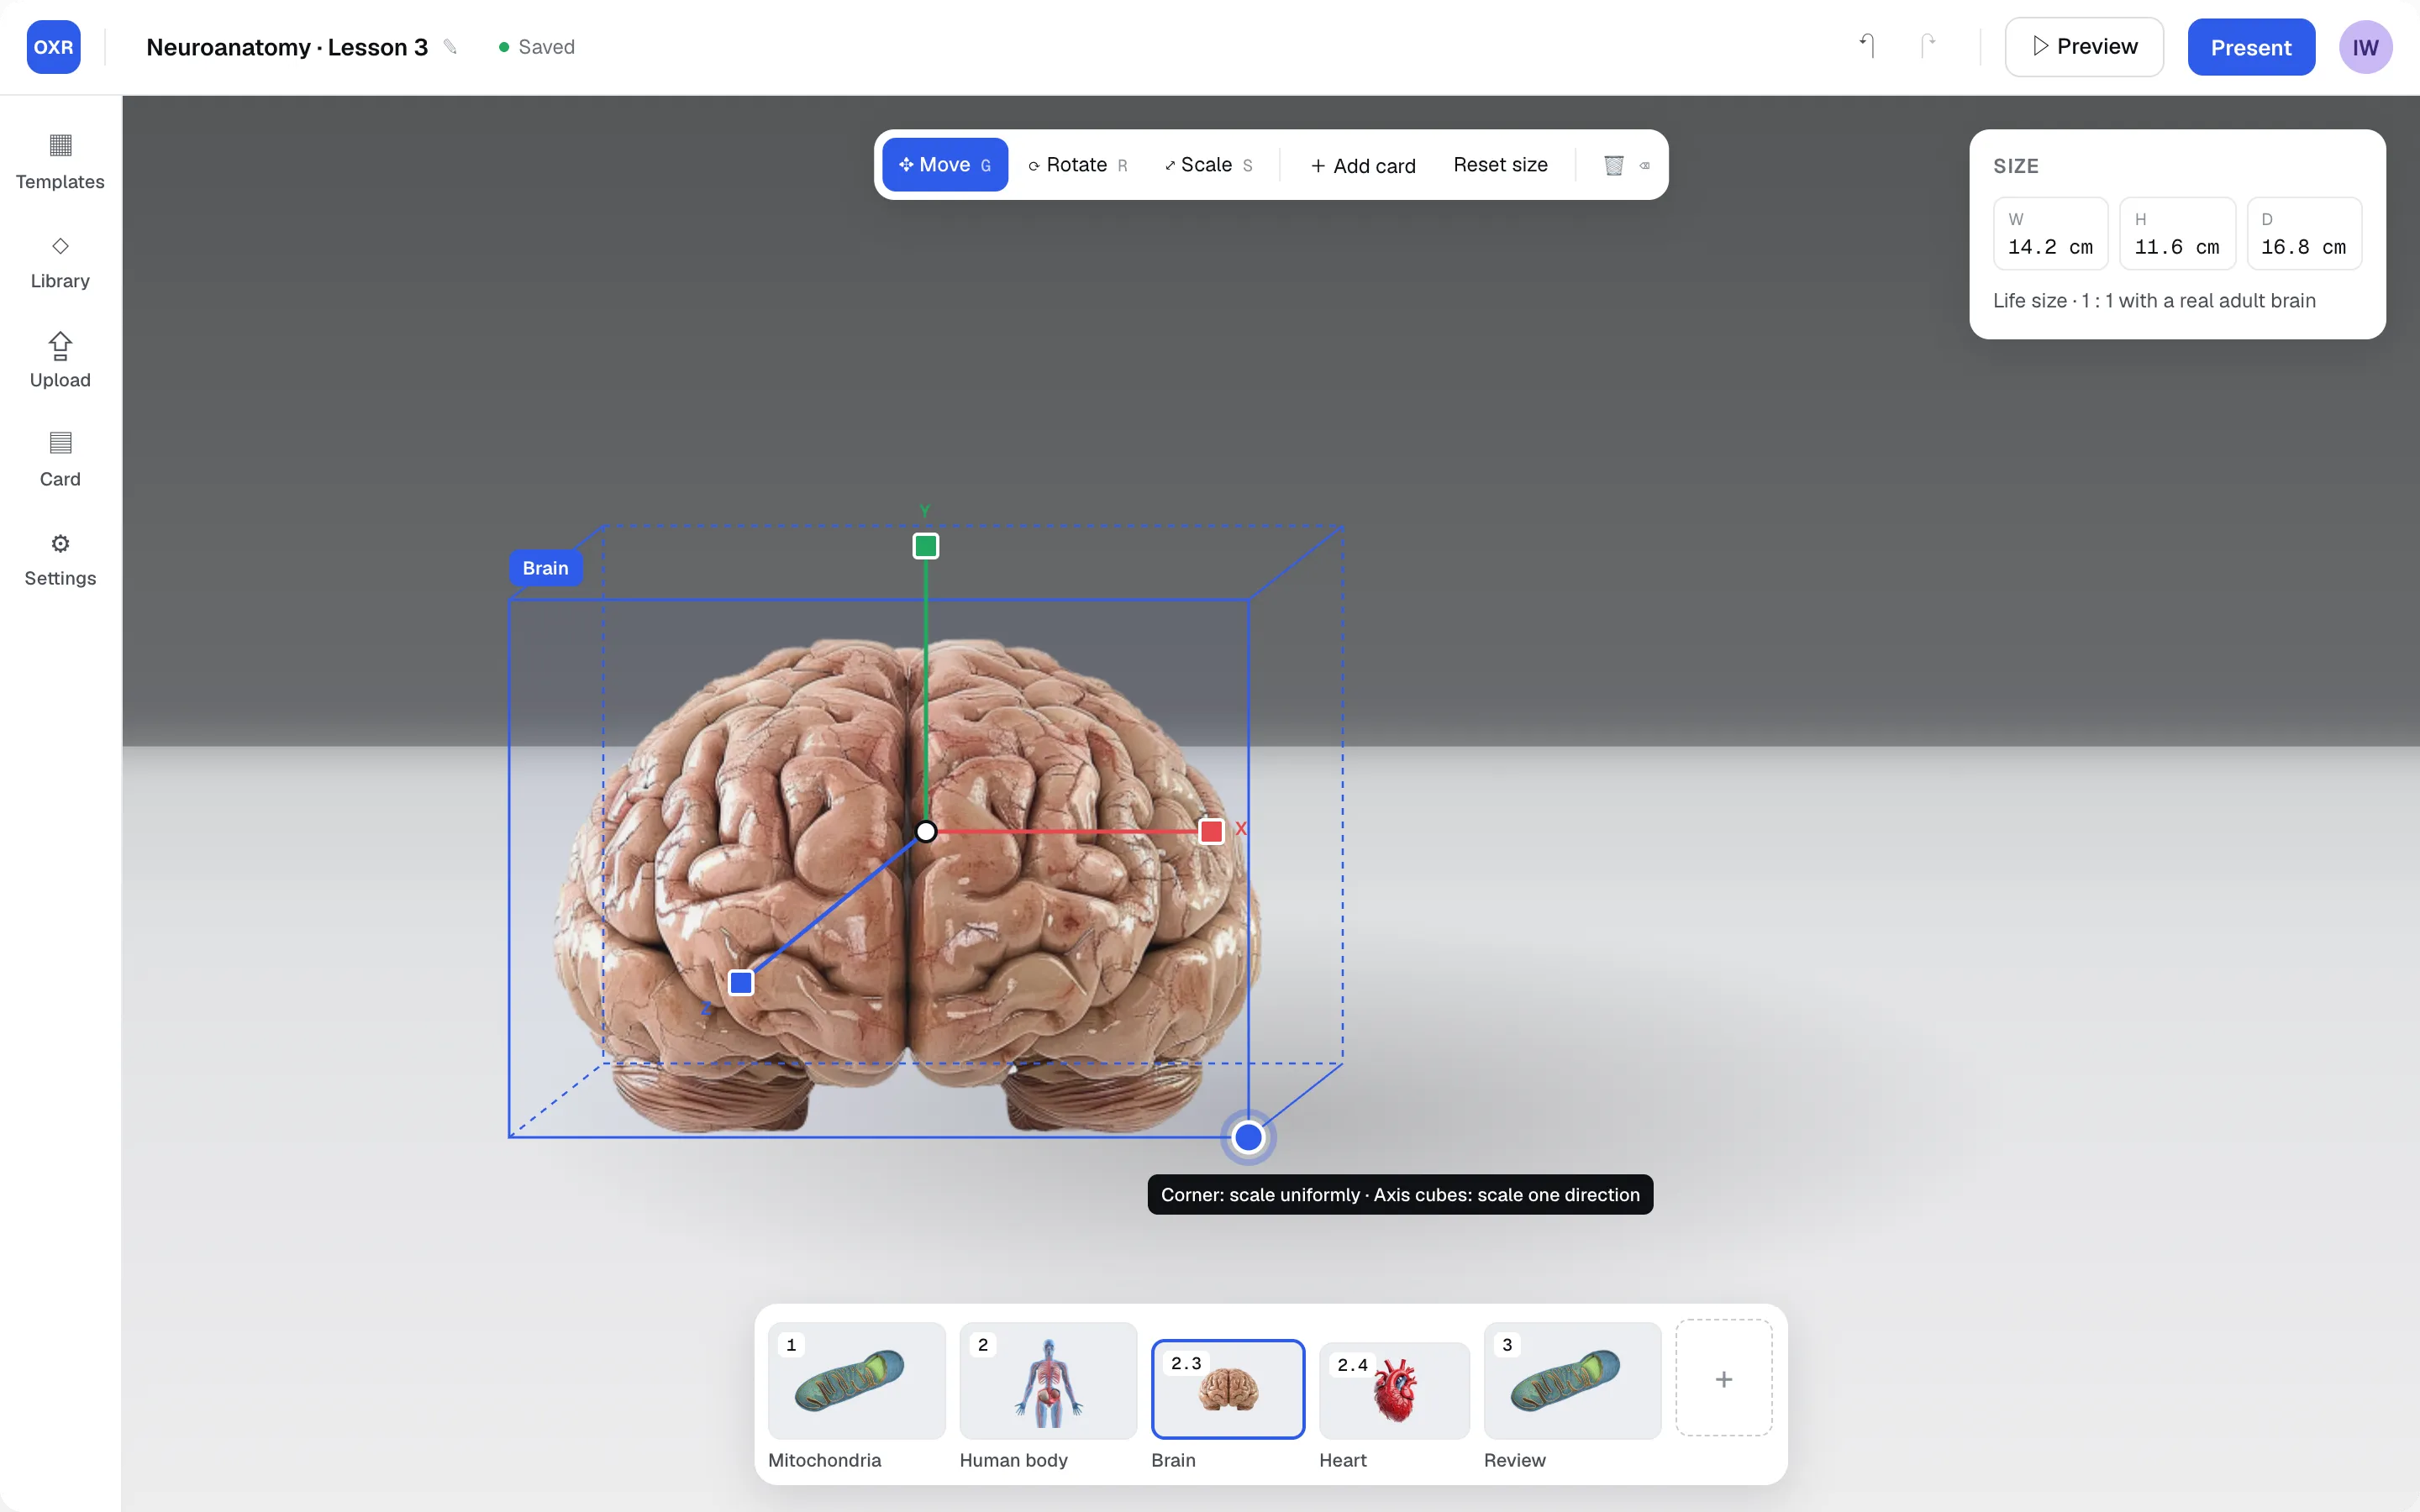Screen dimensions: 2420x1512
Task: Open the Upload sidebar panel
Action: [60, 360]
